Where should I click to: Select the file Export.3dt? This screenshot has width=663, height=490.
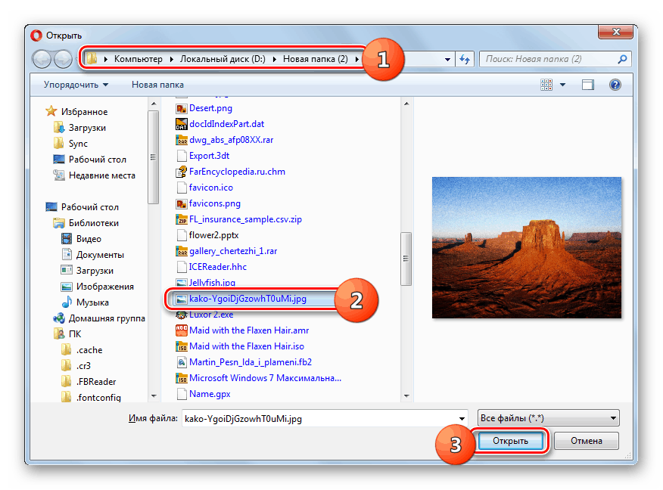pos(210,156)
